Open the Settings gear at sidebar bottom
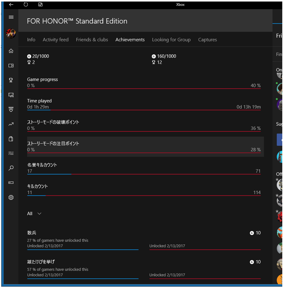Image resolution: width=289 pixels, height=294 pixels. pyautogui.click(x=11, y=197)
